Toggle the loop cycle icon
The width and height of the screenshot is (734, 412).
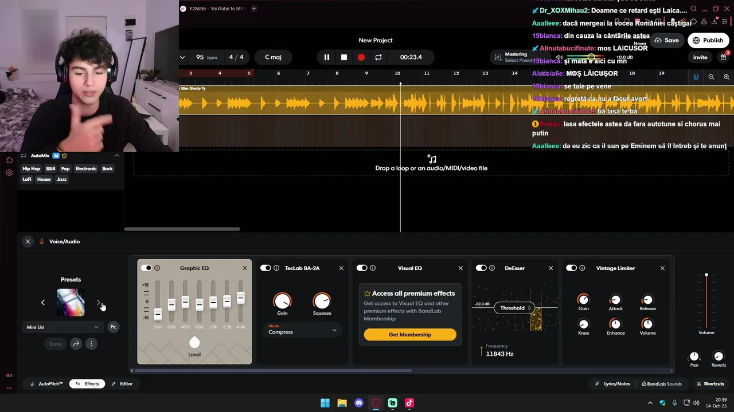click(x=378, y=57)
